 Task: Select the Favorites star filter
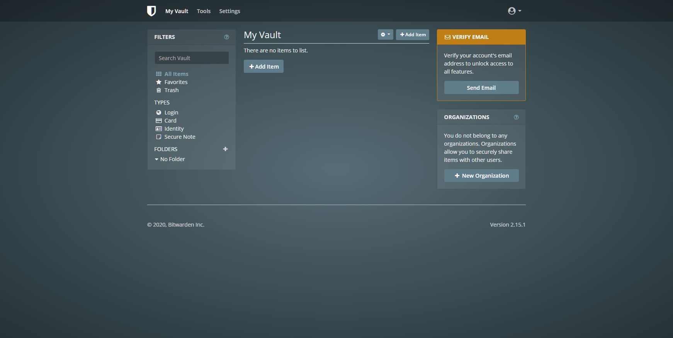tap(176, 82)
